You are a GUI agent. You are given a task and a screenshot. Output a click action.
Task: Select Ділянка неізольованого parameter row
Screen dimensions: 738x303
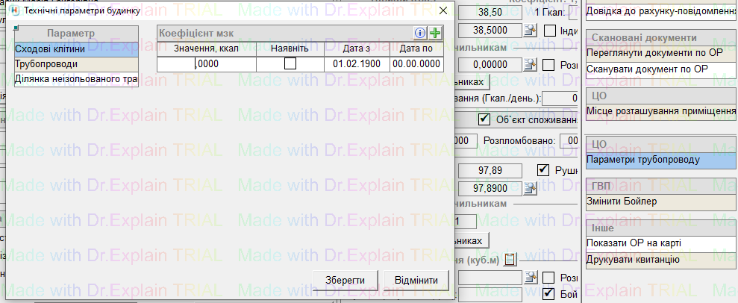[x=76, y=79]
